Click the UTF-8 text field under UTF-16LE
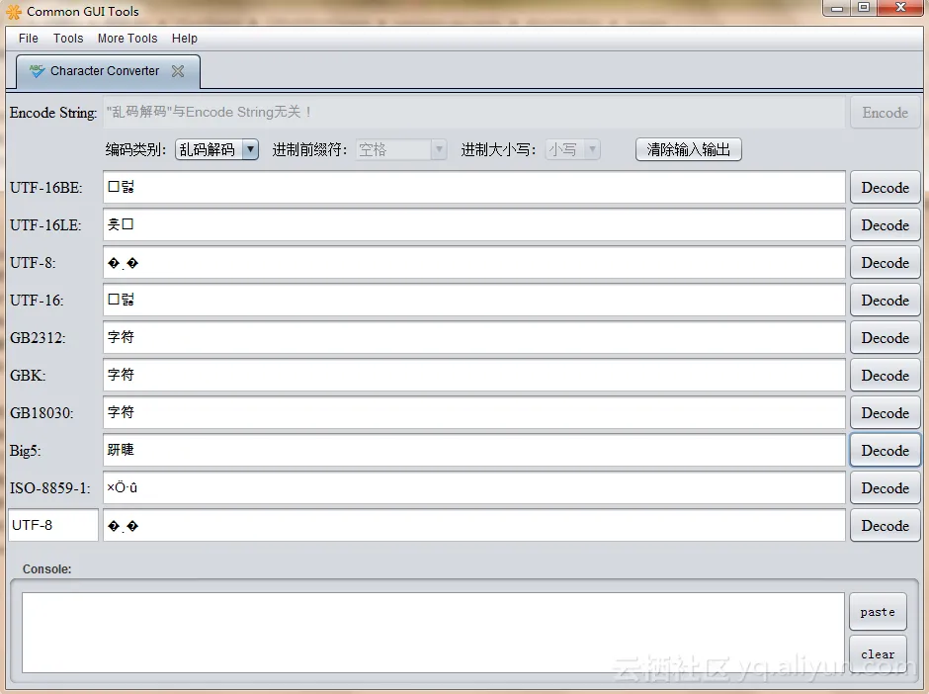 pos(474,263)
